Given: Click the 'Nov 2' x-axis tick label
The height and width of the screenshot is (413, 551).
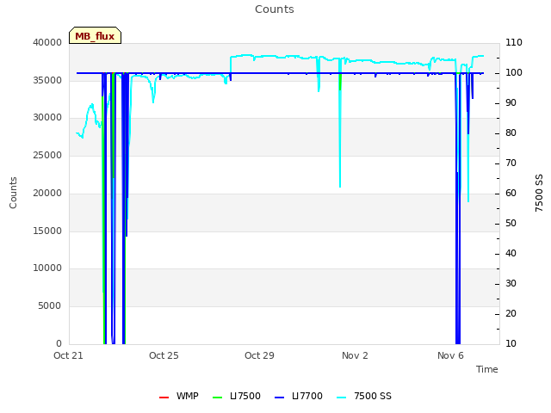Looking at the screenshot, I should point(355,355).
